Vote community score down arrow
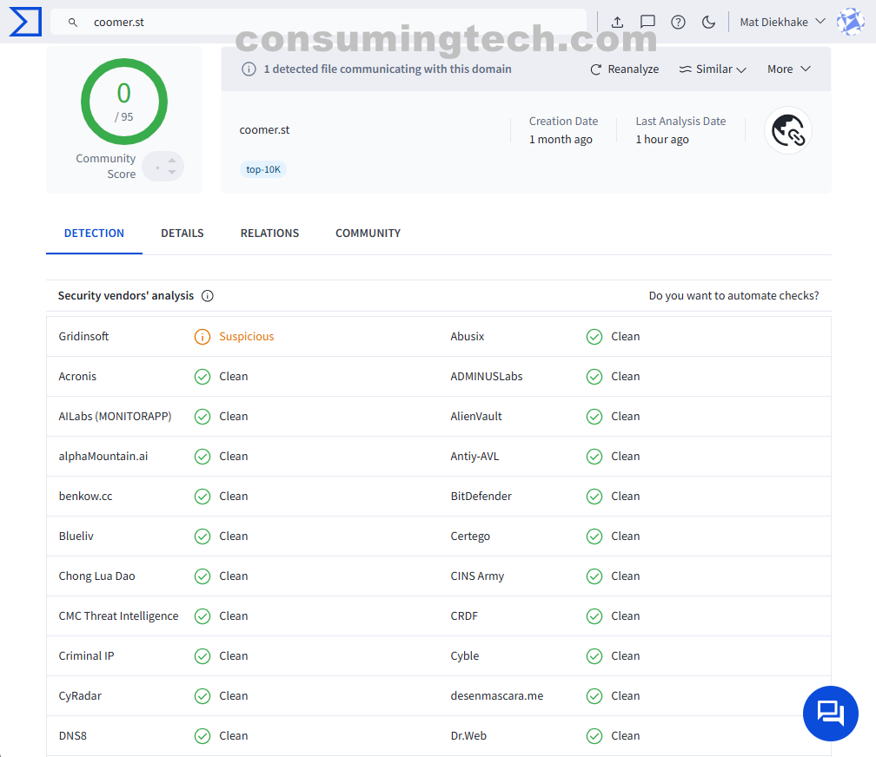 (172, 173)
